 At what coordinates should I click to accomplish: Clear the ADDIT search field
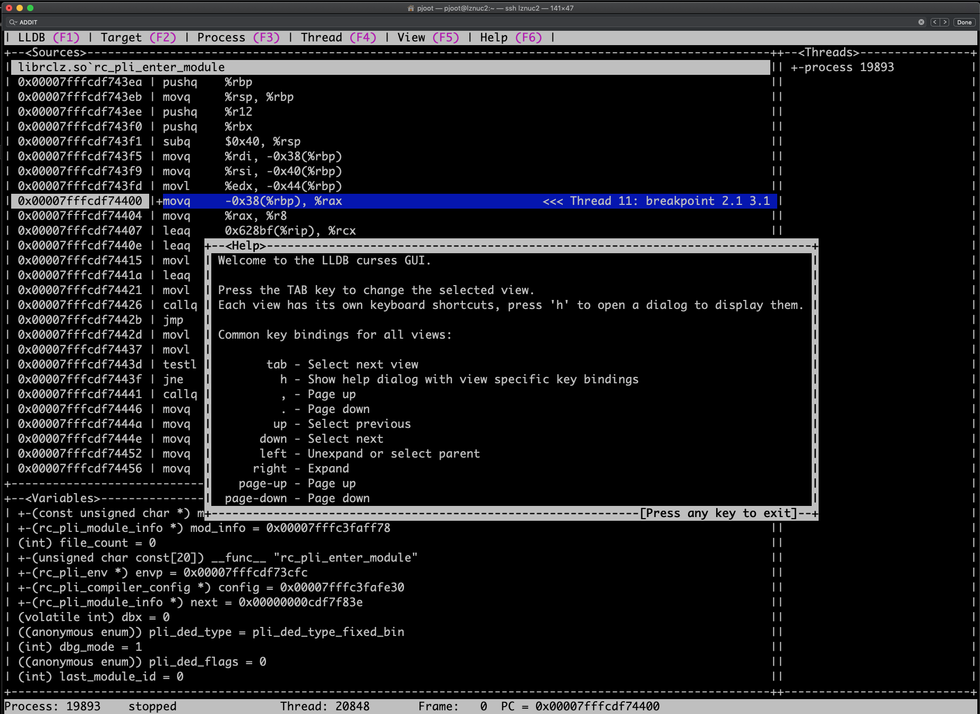(x=921, y=22)
